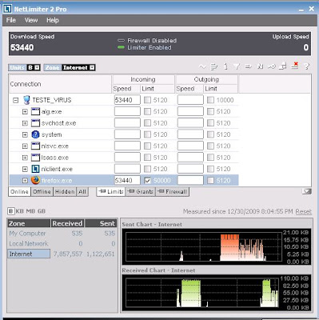Click the arrow rule toolbar icon
The height and width of the screenshot is (320, 319).
[248, 66]
